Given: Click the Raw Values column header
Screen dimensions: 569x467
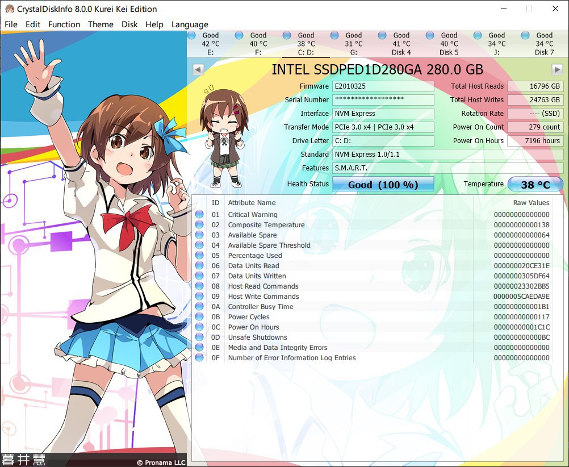Looking at the screenshot, I should tap(532, 203).
